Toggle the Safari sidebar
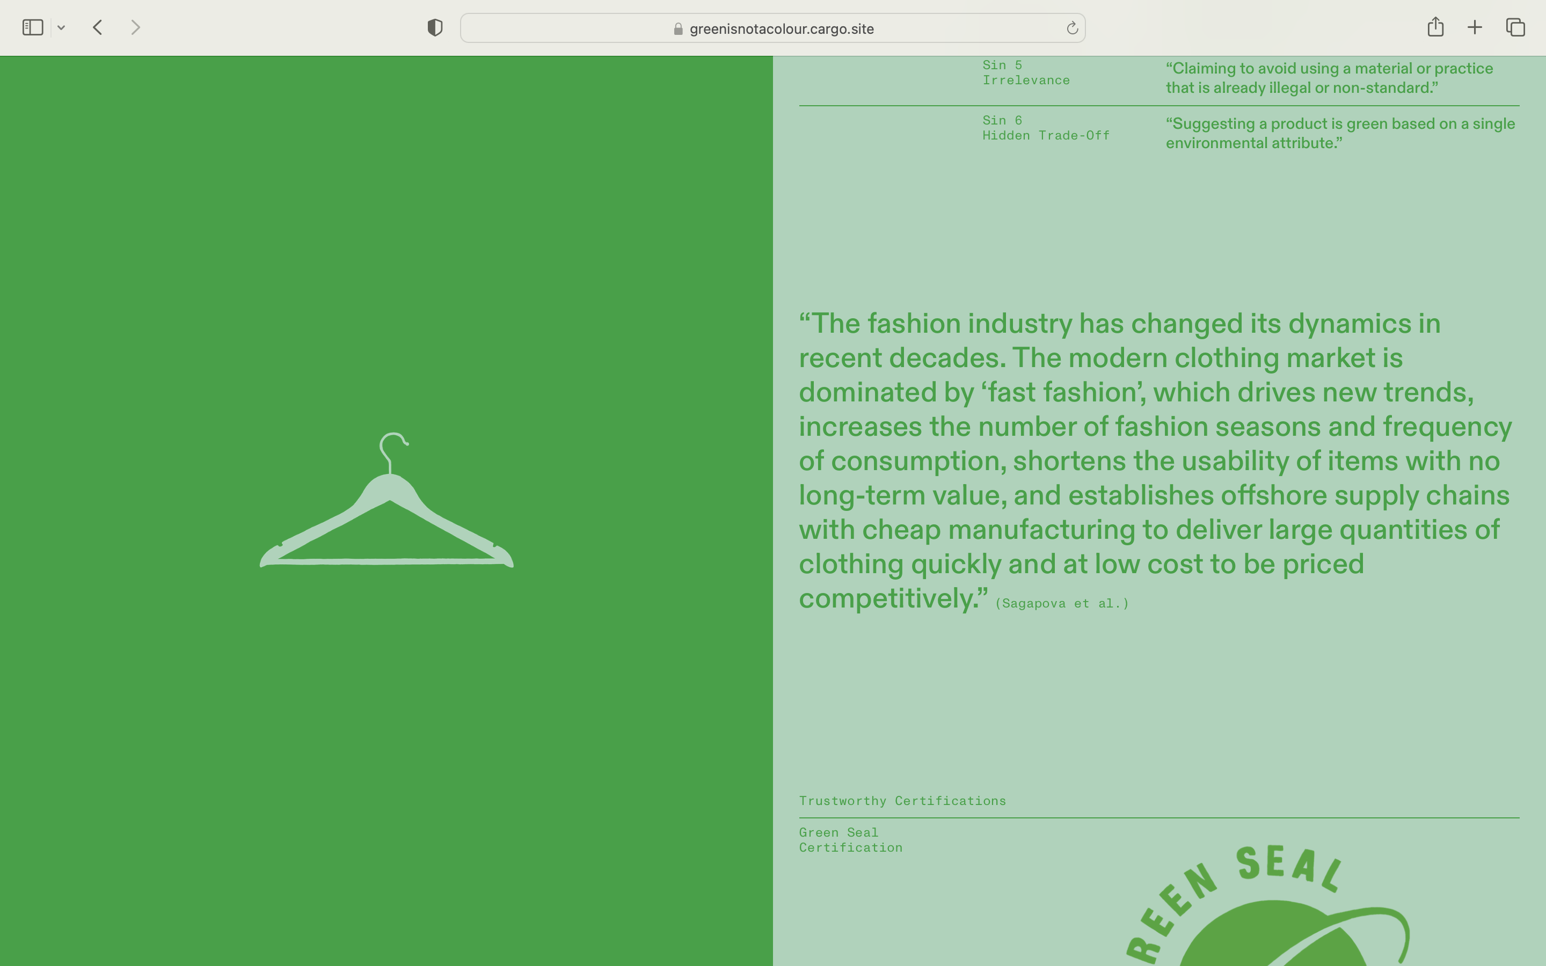 click(x=33, y=27)
